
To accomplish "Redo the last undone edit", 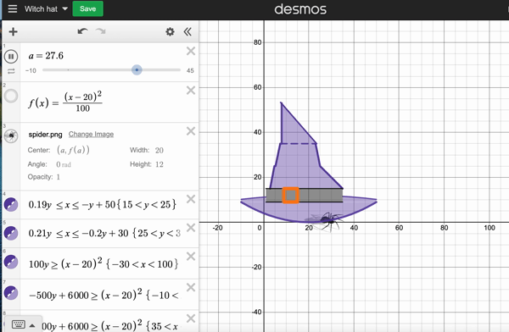I will [101, 31].
